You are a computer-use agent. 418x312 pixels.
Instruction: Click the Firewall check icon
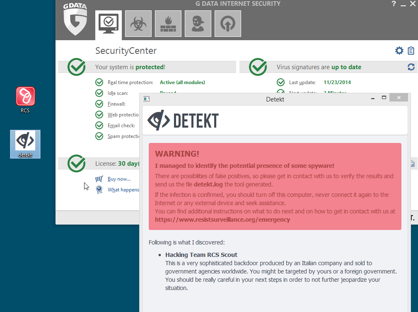pyautogui.click(x=99, y=104)
